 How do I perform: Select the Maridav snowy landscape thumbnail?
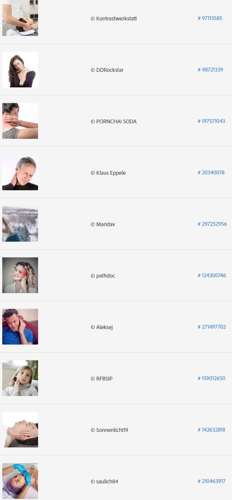tap(20, 224)
